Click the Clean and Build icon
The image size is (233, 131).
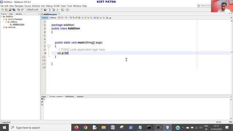(54, 10)
